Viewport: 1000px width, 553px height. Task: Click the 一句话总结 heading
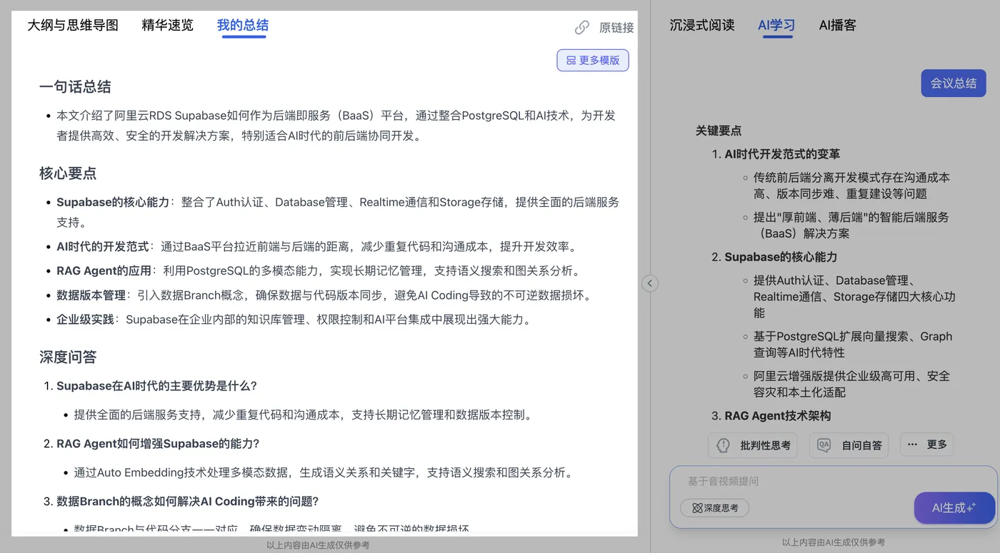pos(75,87)
